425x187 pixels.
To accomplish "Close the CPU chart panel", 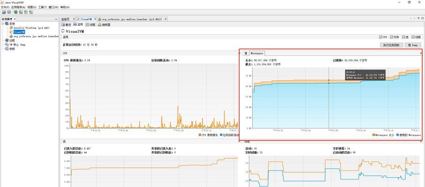I will click(x=239, y=53).
